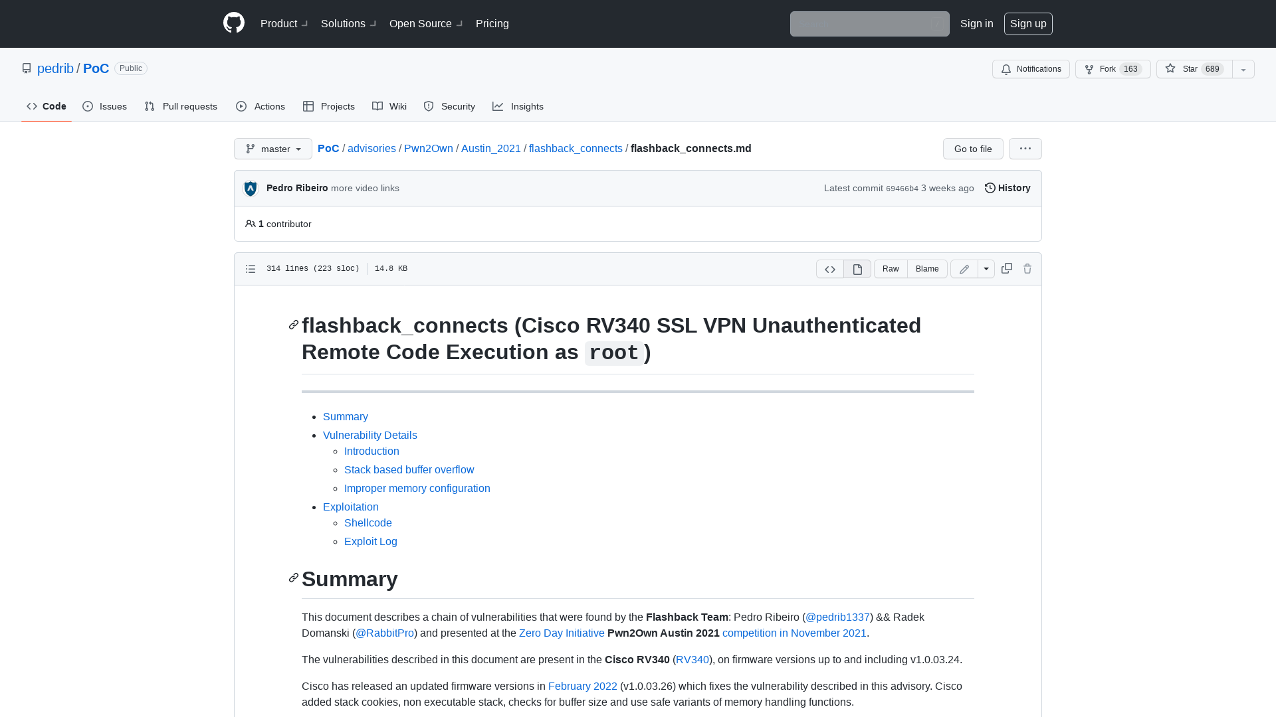Go to flashback_connects folder in breadcrumb

[576, 149]
